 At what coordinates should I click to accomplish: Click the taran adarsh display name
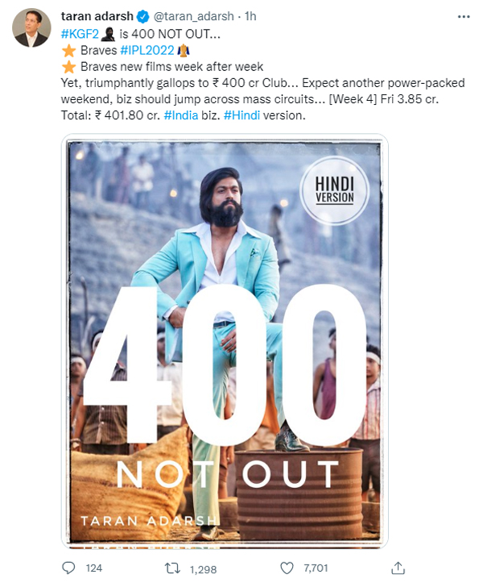click(97, 16)
